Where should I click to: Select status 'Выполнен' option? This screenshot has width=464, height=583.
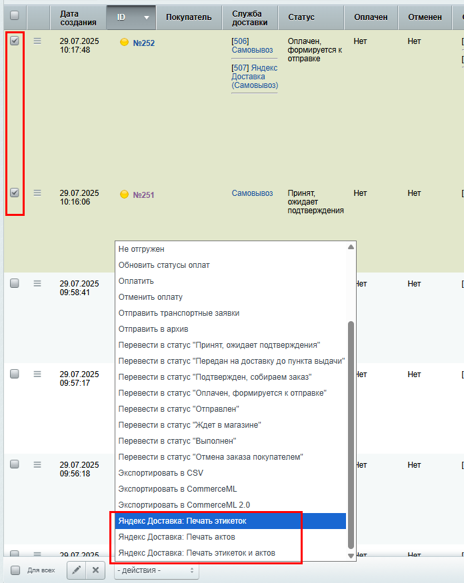pyautogui.click(x=230, y=441)
